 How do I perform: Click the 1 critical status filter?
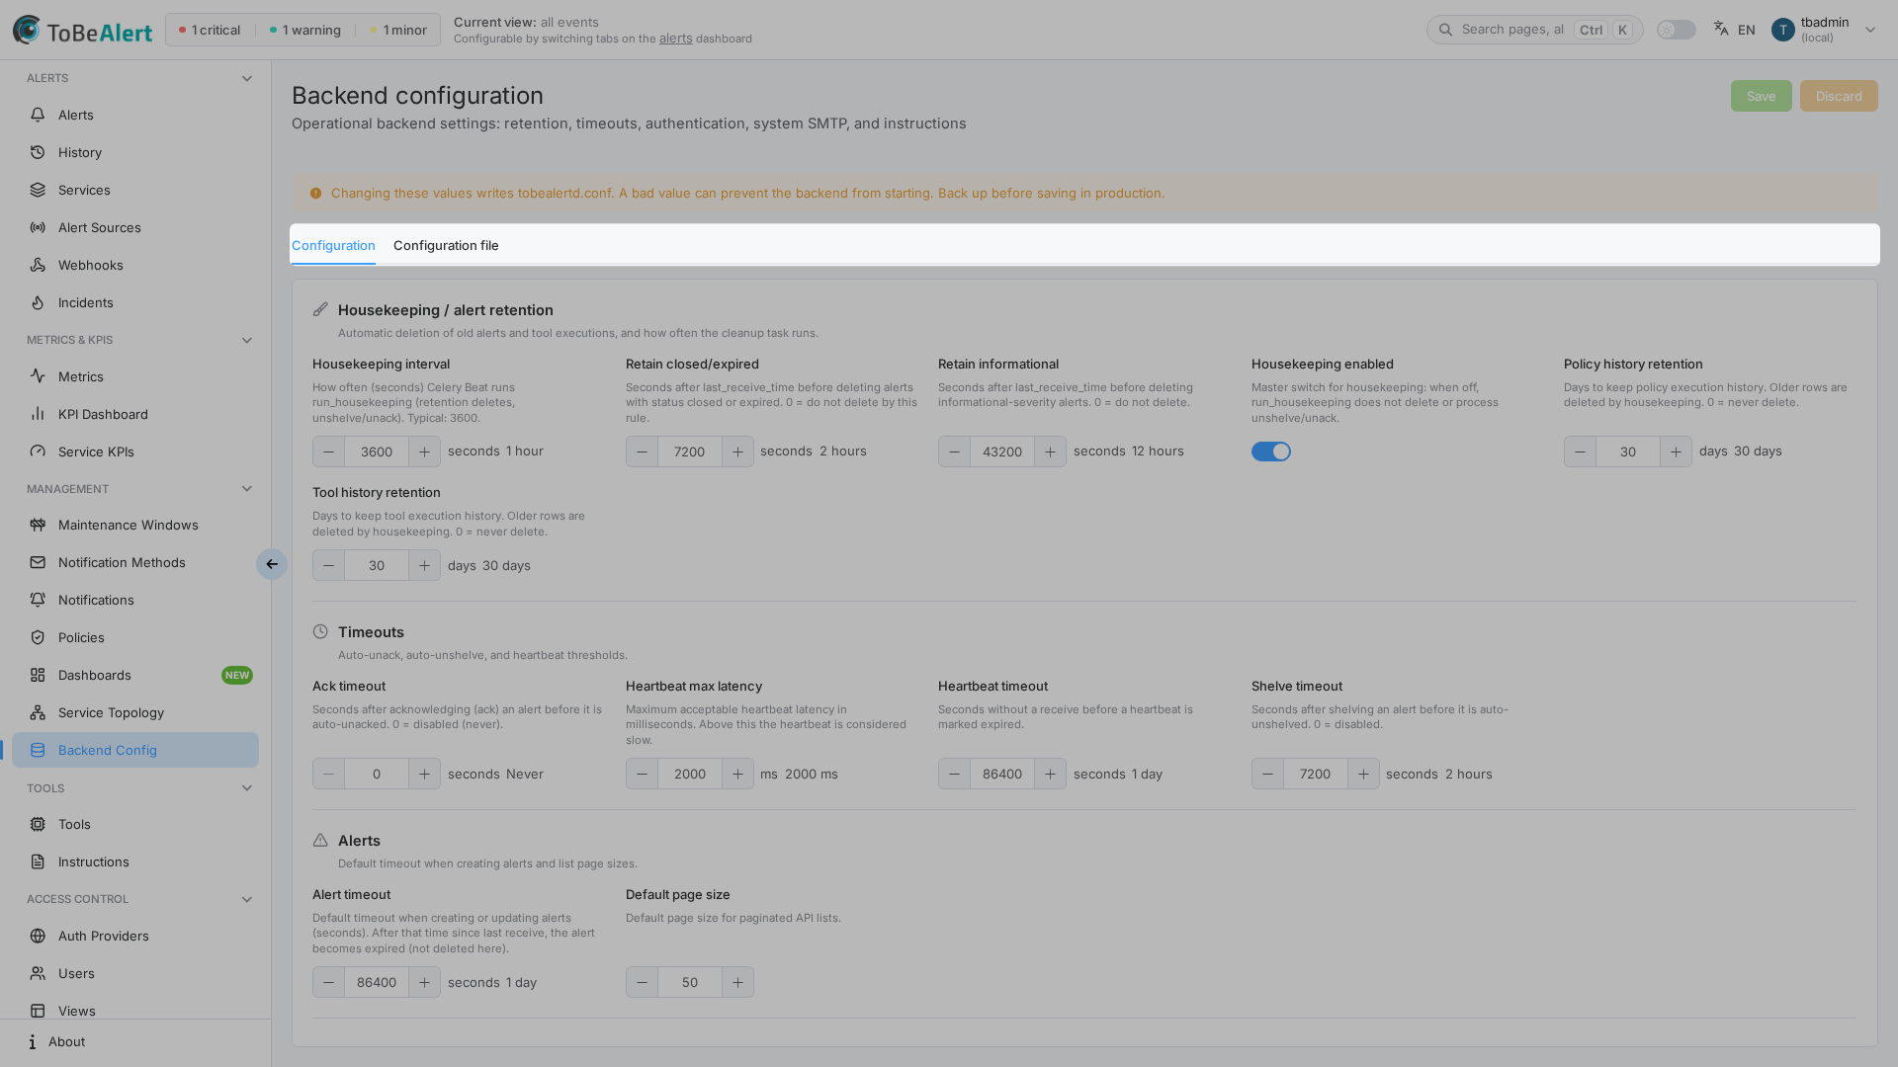click(210, 30)
